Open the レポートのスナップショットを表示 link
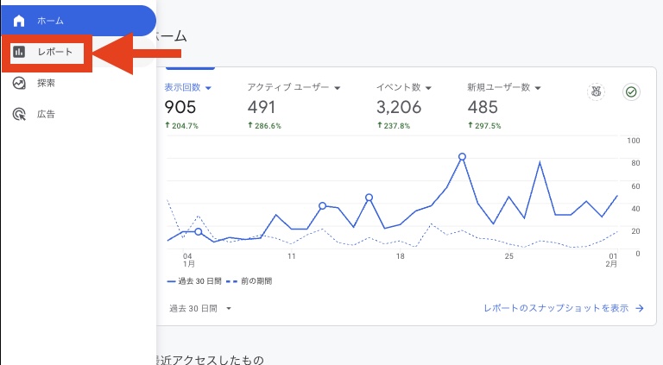Image resolution: width=663 pixels, height=365 pixels. click(x=556, y=308)
